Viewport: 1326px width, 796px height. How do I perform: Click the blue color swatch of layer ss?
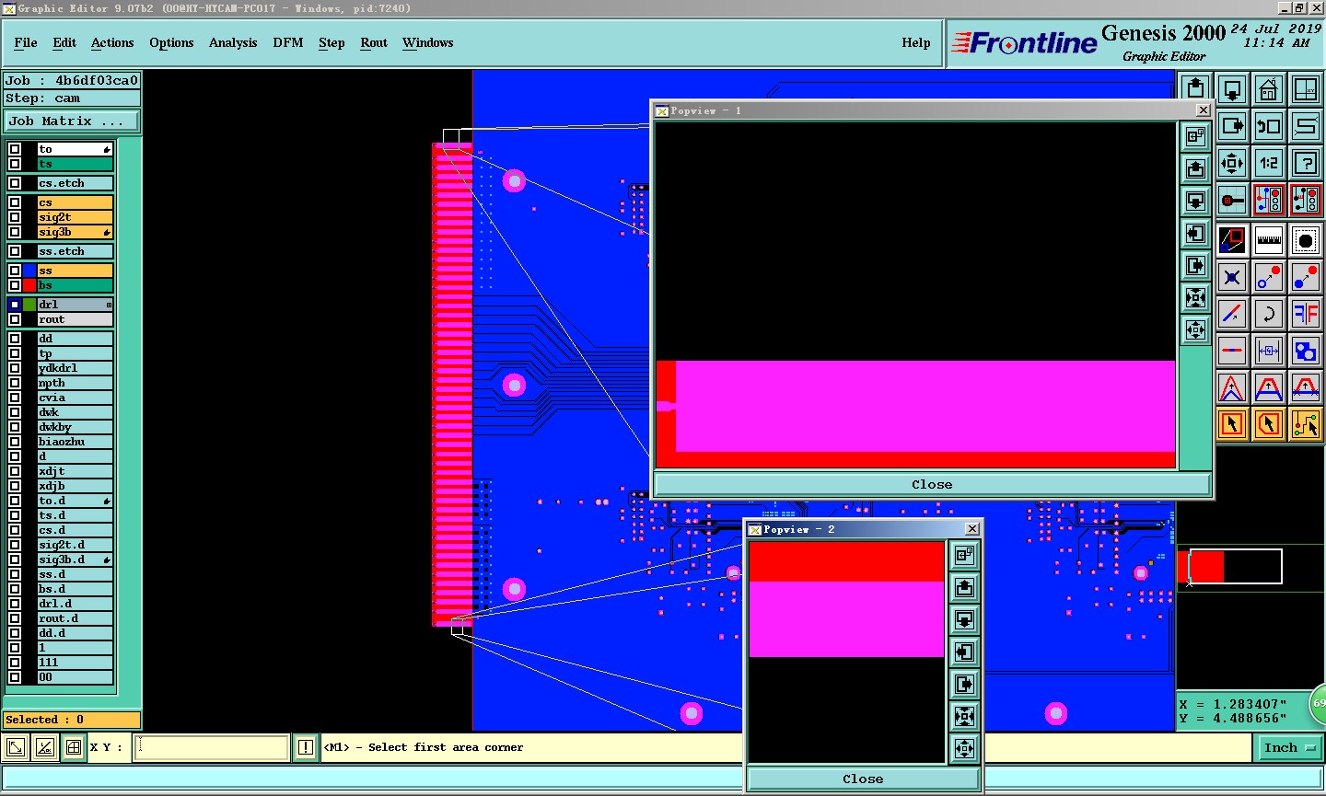[29, 271]
